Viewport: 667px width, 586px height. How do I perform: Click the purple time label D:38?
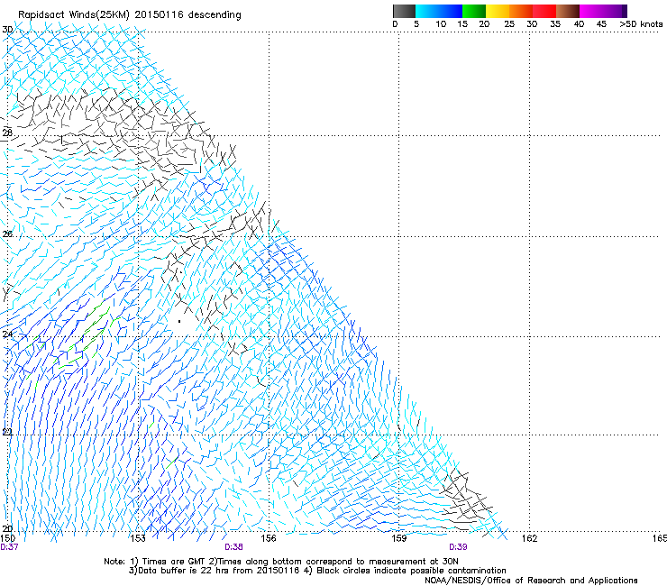pos(234,547)
